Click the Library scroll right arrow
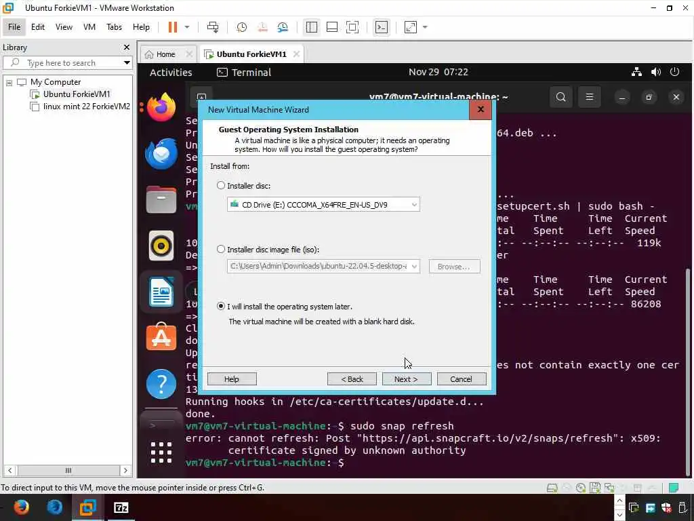 pyautogui.click(x=125, y=471)
